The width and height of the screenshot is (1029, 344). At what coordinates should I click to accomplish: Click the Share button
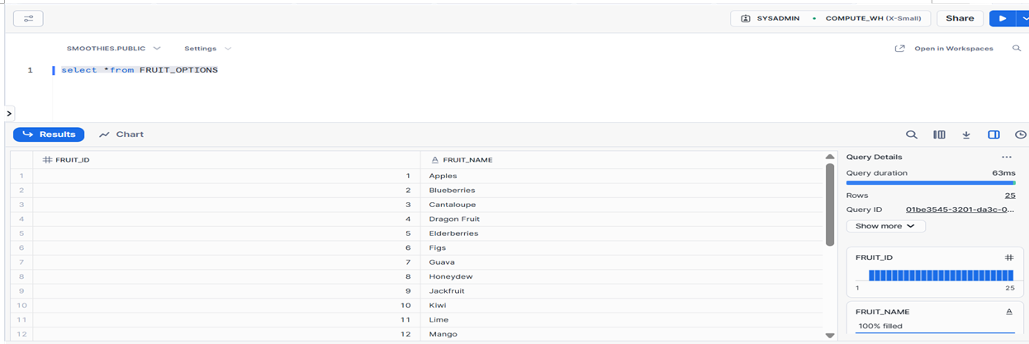tap(960, 18)
